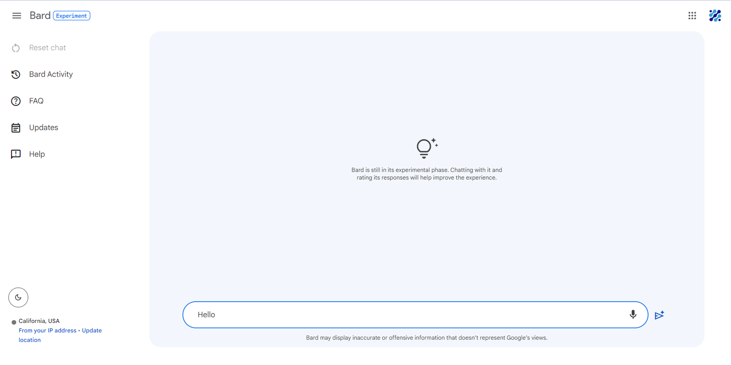Select Reset chat in sidebar
This screenshot has height=365, width=731.
[47, 48]
